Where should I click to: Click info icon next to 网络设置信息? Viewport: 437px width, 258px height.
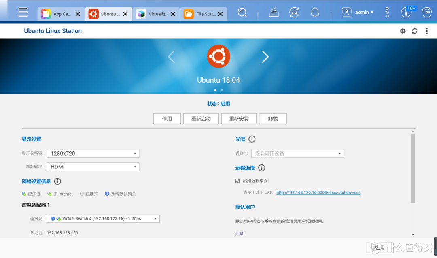click(x=57, y=181)
